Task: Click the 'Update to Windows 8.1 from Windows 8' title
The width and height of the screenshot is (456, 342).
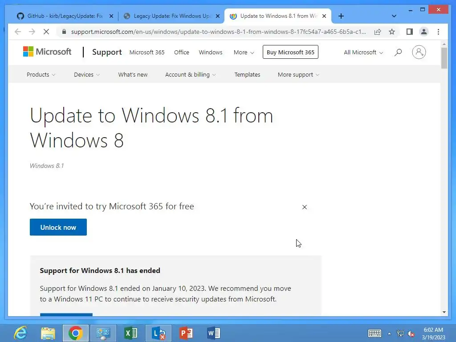Action: [x=151, y=128]
